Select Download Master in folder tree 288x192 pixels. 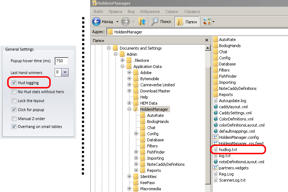point(155,91)
